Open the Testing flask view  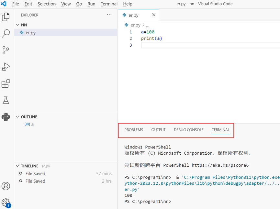pos(6,100)
